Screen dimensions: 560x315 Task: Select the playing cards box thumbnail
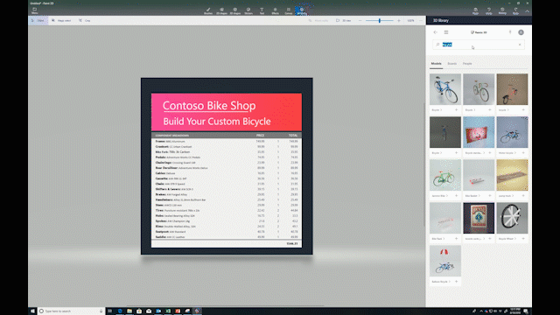pos(479,218)
